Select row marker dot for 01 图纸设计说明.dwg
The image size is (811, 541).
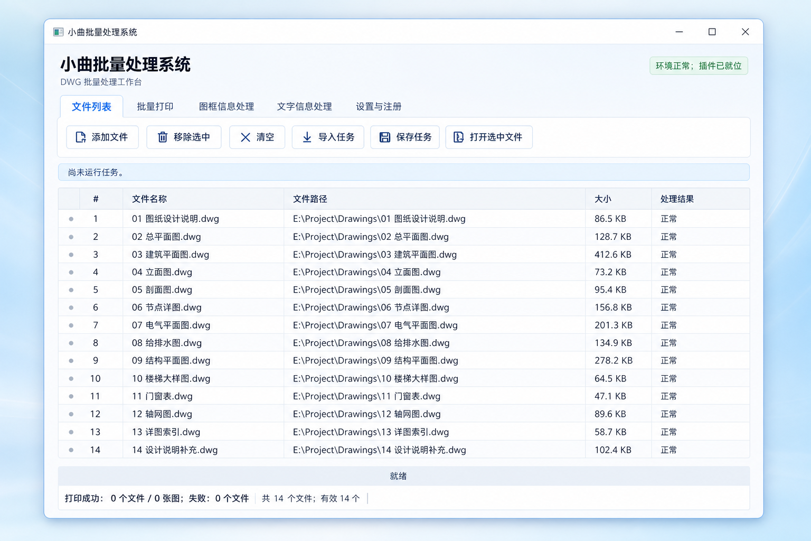coord(71,219)
